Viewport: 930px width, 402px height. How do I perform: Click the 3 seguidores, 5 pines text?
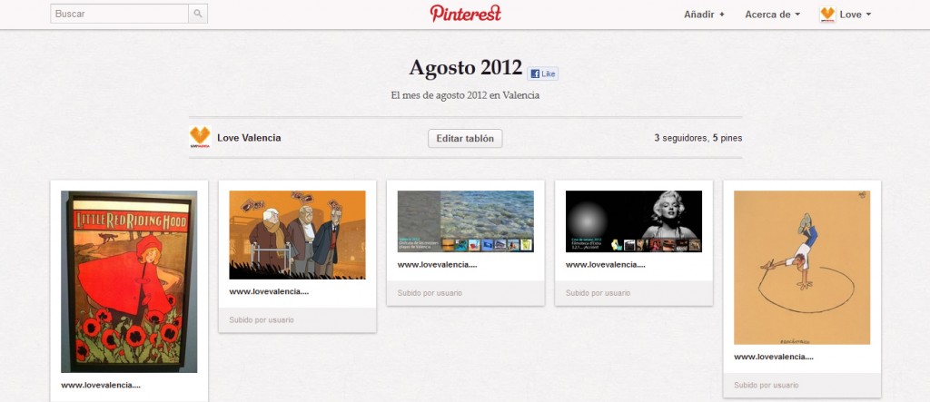[x=697, y=138]
